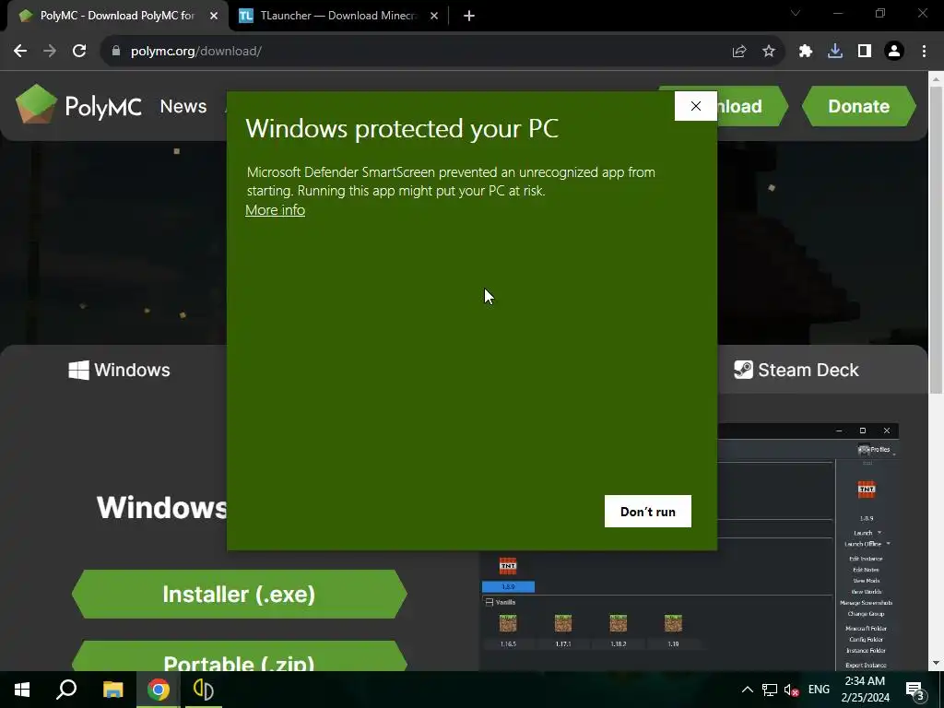Download the Portable (.zip) version
The image size is (944, 708).
(239, 656)
